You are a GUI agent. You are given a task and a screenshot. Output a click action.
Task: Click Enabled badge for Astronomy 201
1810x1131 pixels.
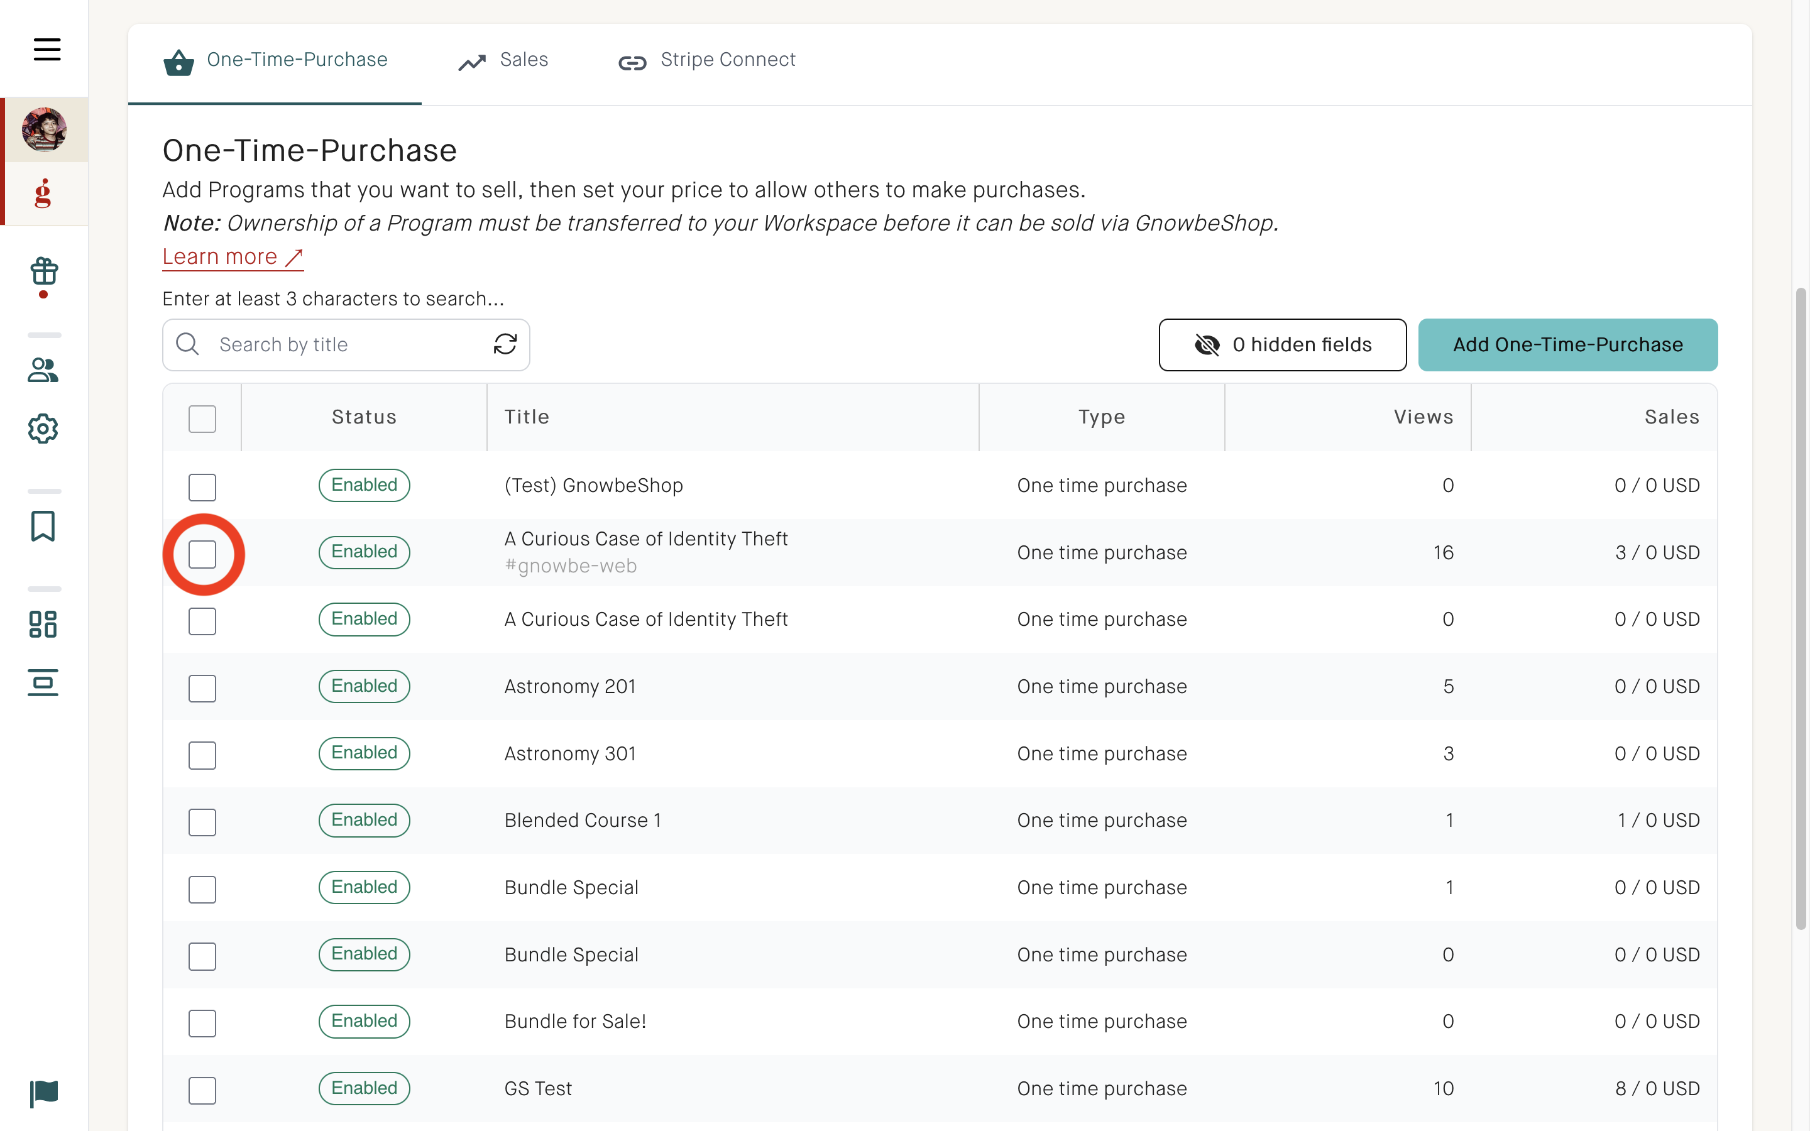click(365, 686)
